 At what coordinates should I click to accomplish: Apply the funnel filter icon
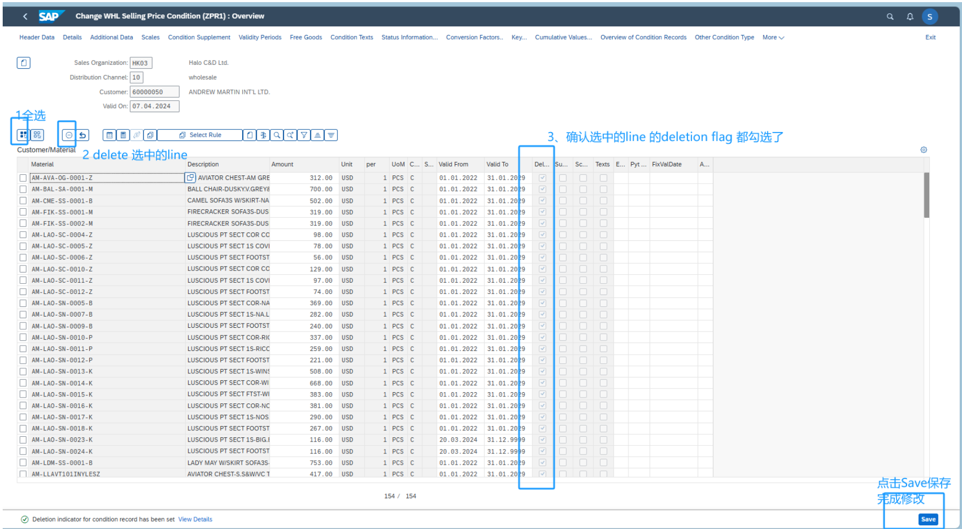pos(304,135)
